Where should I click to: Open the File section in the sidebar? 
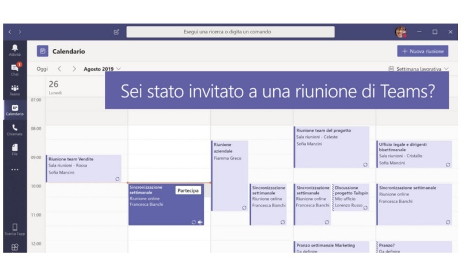tap(15, 149)
